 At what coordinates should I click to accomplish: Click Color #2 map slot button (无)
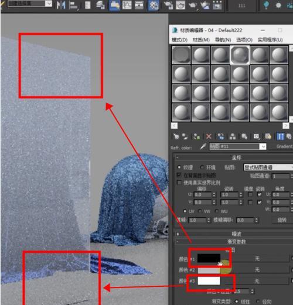point(257,270)
